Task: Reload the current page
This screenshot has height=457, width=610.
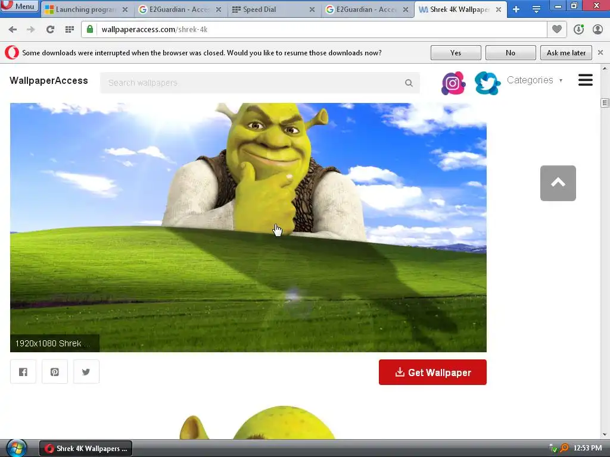Action: point(50,30)
